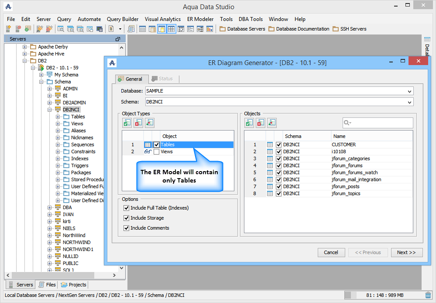Switch to the Projects tab
The height and width of the screenshot is (303, 436).
click(74, 285)
